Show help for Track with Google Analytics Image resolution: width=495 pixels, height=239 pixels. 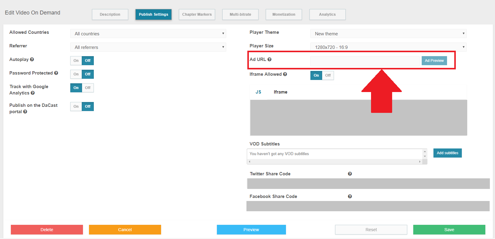[33, 93]
